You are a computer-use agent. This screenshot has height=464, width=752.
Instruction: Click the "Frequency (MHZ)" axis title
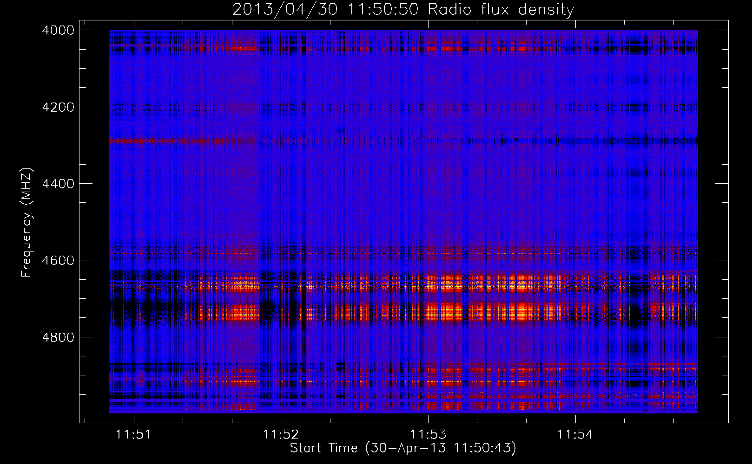click(x=27, y=223)
